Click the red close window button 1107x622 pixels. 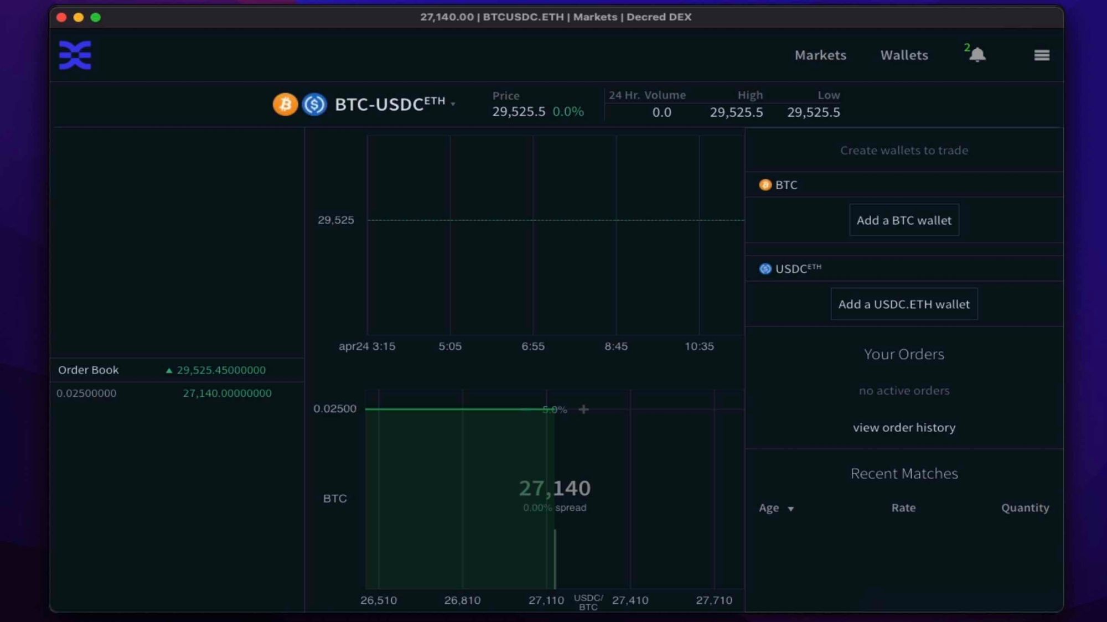61,17
